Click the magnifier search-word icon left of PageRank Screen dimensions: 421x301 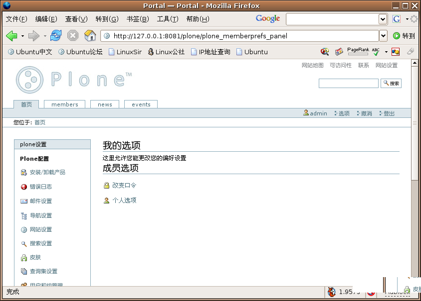coord(325,52)
